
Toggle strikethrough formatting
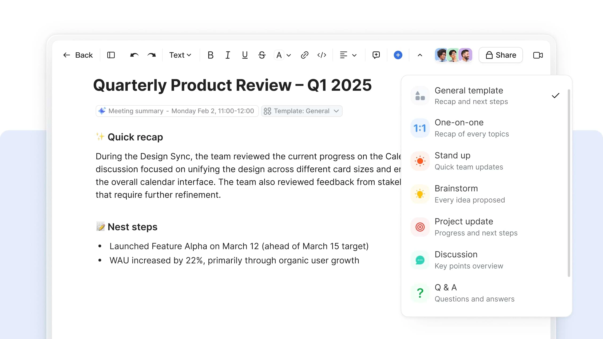click(262, 55)
